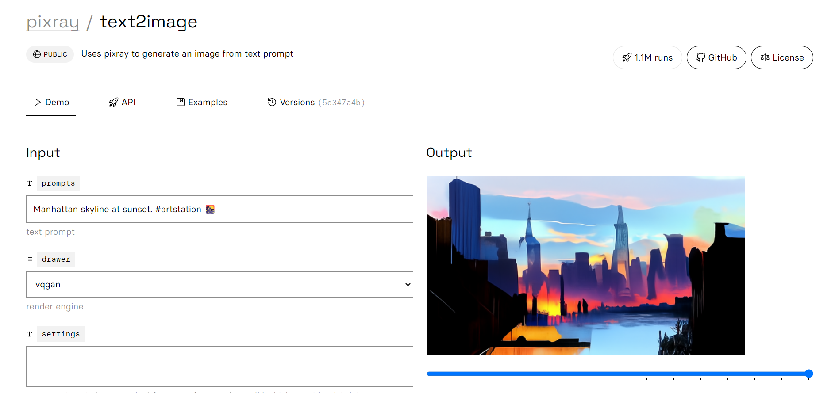Click the rocket icon beside 1.1M runs
The width and height of the screenshot is (835, 393).
coord(627,57)
